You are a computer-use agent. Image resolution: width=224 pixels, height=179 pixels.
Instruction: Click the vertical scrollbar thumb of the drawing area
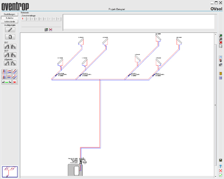(x=215, y=105)
